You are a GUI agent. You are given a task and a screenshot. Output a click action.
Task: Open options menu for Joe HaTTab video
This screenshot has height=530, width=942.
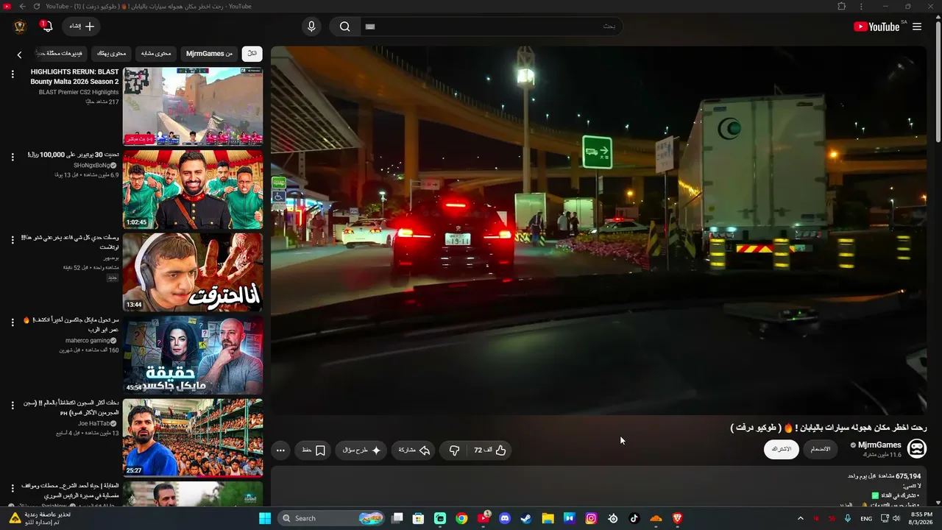13,406
